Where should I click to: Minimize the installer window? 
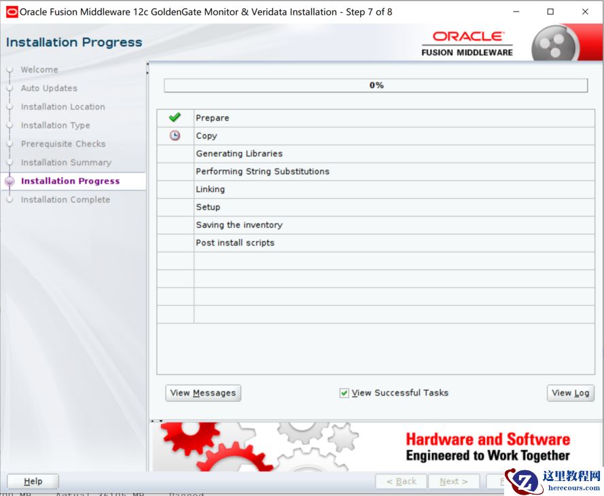coord(516,12)
